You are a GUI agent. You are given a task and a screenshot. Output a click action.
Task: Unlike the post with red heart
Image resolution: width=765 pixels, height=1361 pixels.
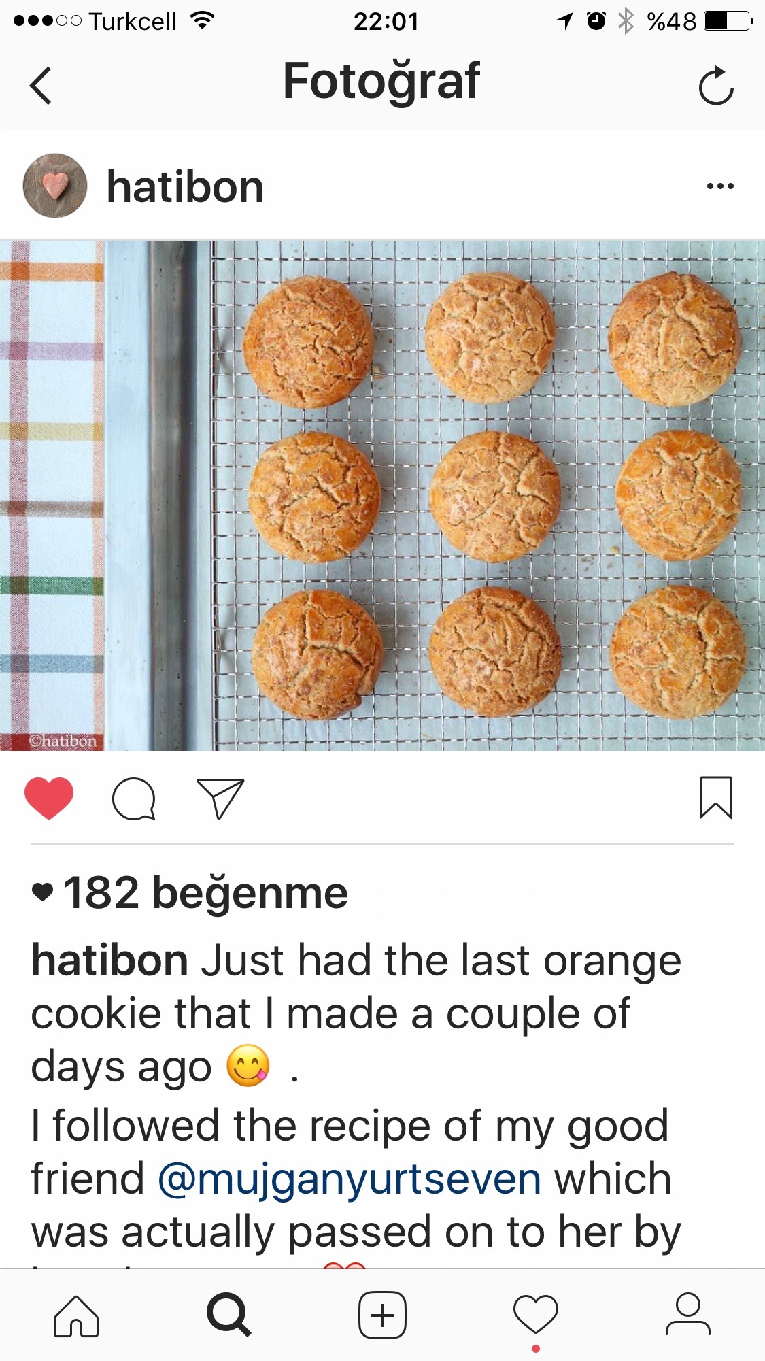tap(49, 798)
